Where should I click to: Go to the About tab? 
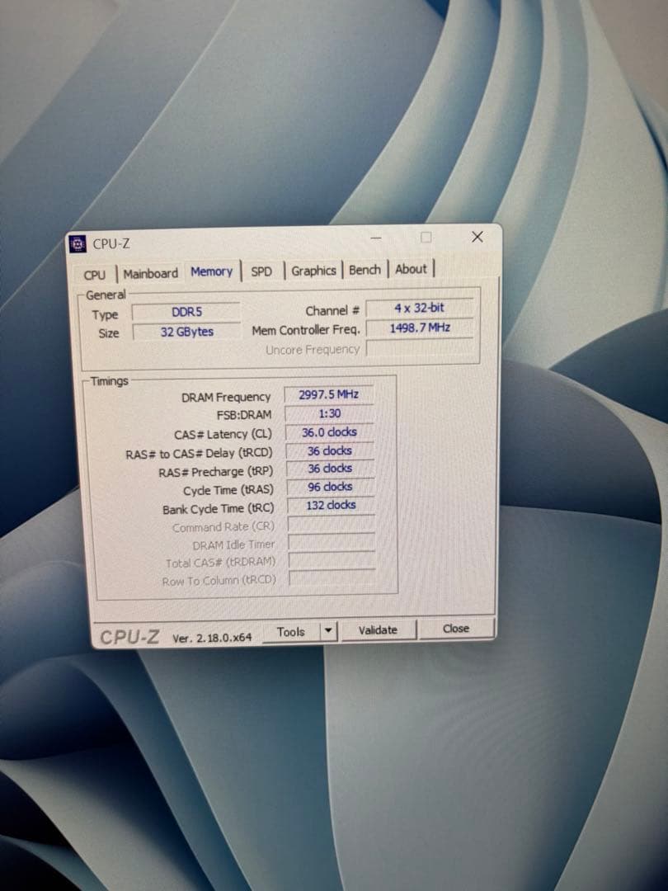[411, 269]
